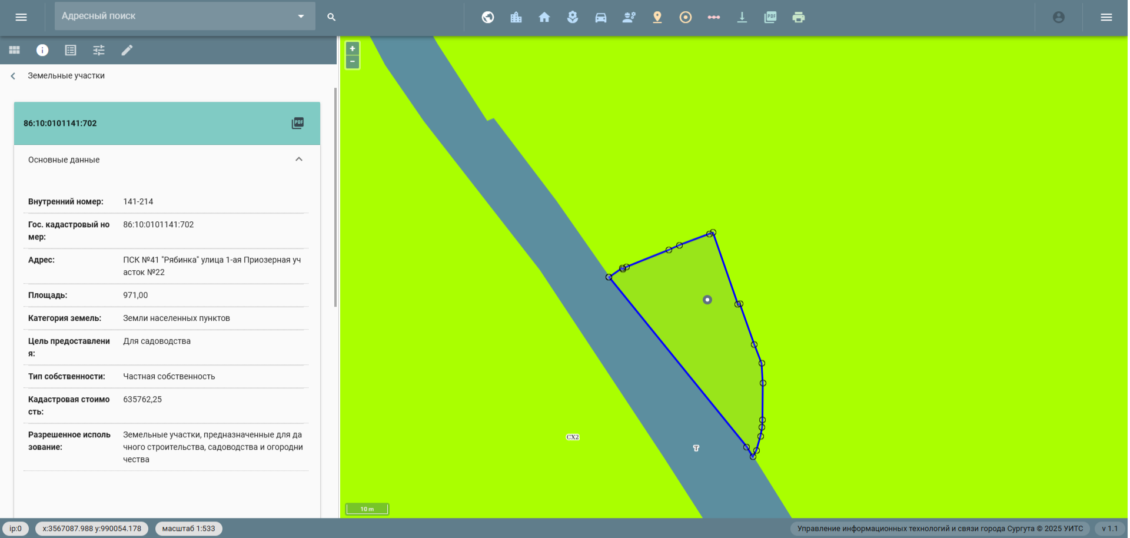Zoom out on the map with minus button
This screenshot has width=1130, height=538.
[x=353, y=62]
